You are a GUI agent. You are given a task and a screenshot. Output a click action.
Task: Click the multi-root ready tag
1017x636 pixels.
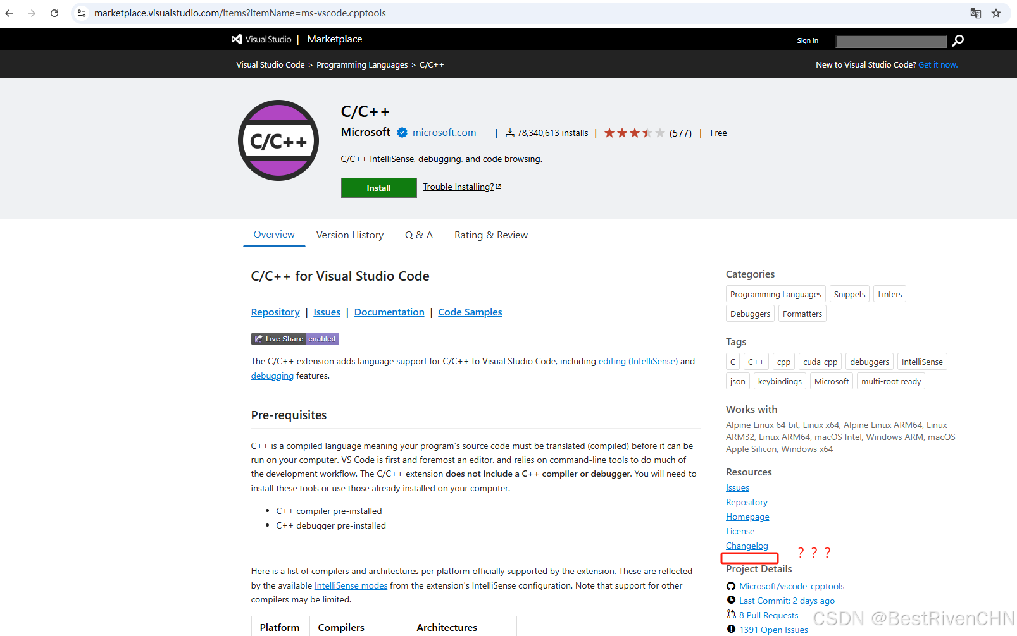pos(891,381)
